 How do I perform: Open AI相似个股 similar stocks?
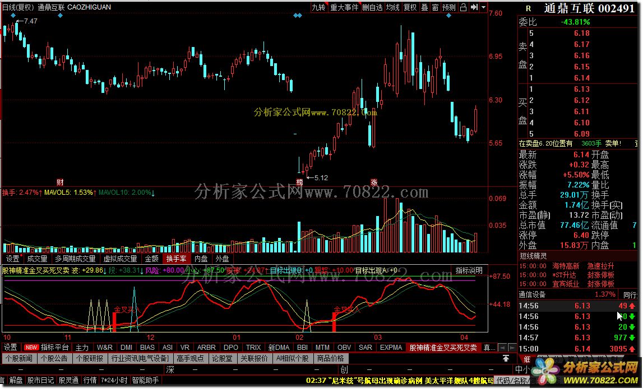click(x=293, y=358)
